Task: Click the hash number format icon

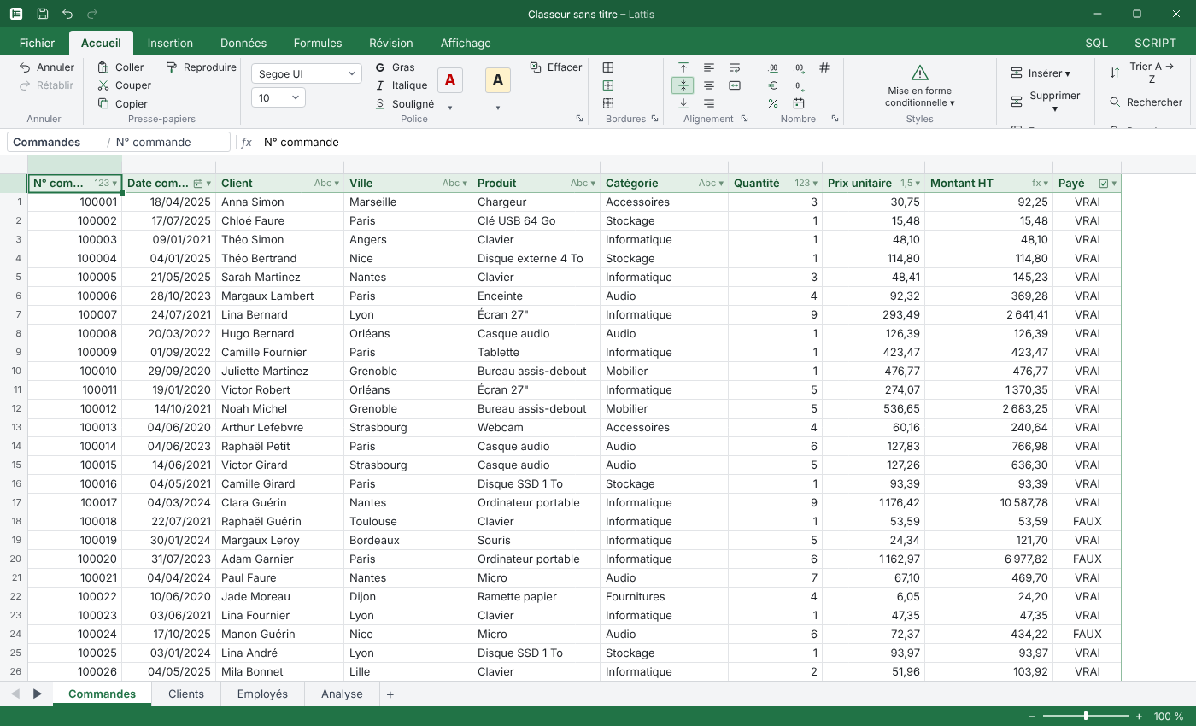Action: (824, 67)
